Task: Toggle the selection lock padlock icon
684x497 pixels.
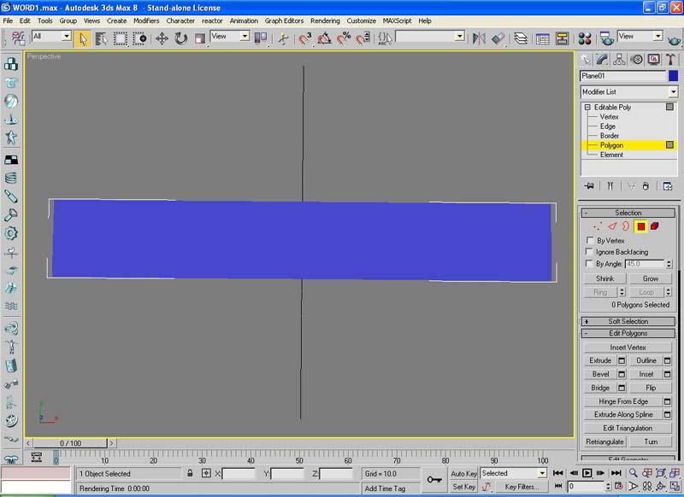Action: pyautogui.click(x=190, y=473)
